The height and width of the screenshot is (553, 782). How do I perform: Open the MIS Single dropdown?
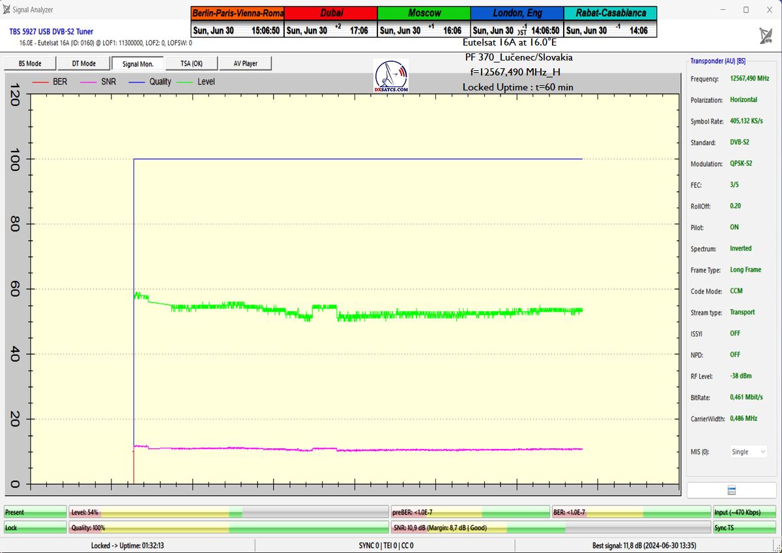point(748,452)
